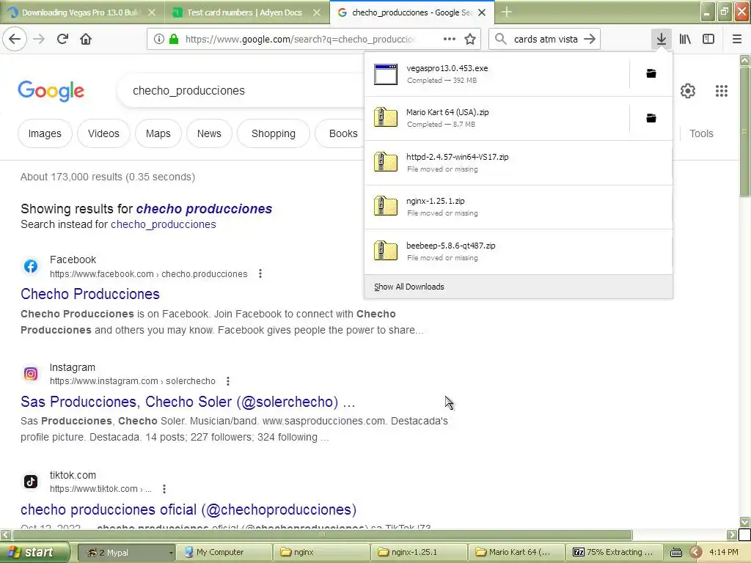This screenshot has width=751, height=563.
Task: Click the Google logo
Action: click(51, 91)
